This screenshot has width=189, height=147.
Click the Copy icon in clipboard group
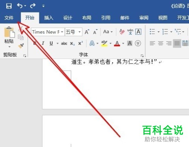click(x=20, y=37)
